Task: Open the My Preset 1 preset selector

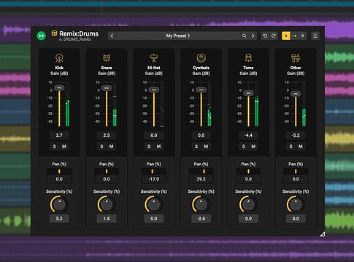Action: point(178,36)
